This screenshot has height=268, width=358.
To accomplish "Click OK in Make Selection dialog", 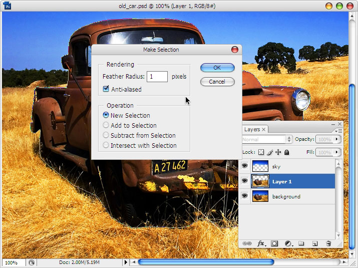I will [x=217, y=68].
